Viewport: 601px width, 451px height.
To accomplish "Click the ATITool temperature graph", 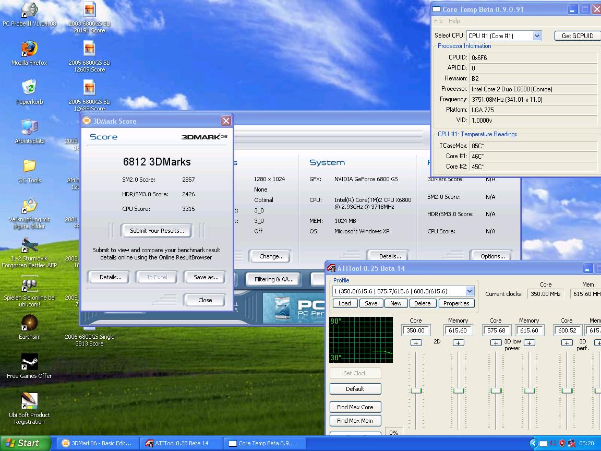I will pyautogui.click(x=361, y=339).
